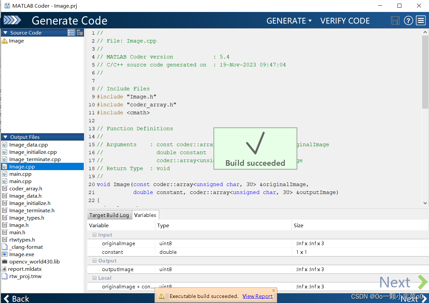Screen dimensions: 429x303
Task: Select the constant variable row
Action: click(x=258, y=252)
